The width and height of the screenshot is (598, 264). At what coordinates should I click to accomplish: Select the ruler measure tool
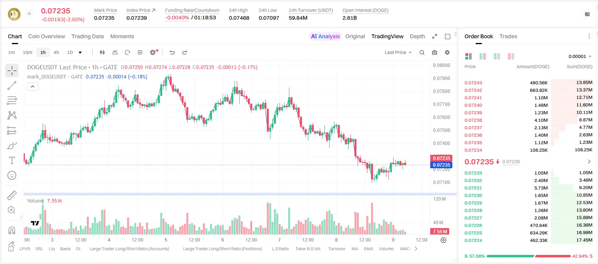tap(12, 195)
